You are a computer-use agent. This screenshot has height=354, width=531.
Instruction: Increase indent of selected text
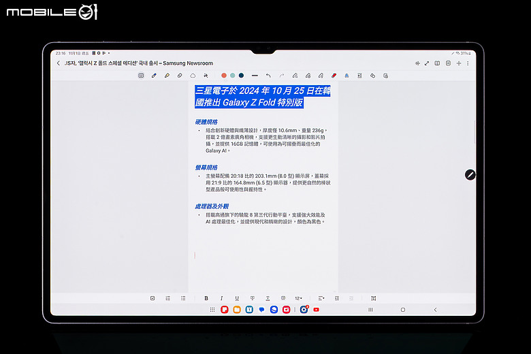[x=336, y=298]
